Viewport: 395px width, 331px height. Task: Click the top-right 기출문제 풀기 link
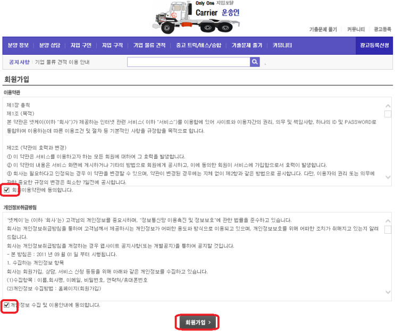(x=323, y=29)
